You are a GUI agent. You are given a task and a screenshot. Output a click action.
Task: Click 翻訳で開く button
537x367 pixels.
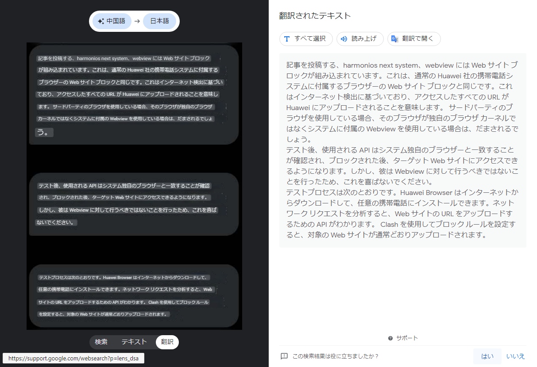[414, 39]
